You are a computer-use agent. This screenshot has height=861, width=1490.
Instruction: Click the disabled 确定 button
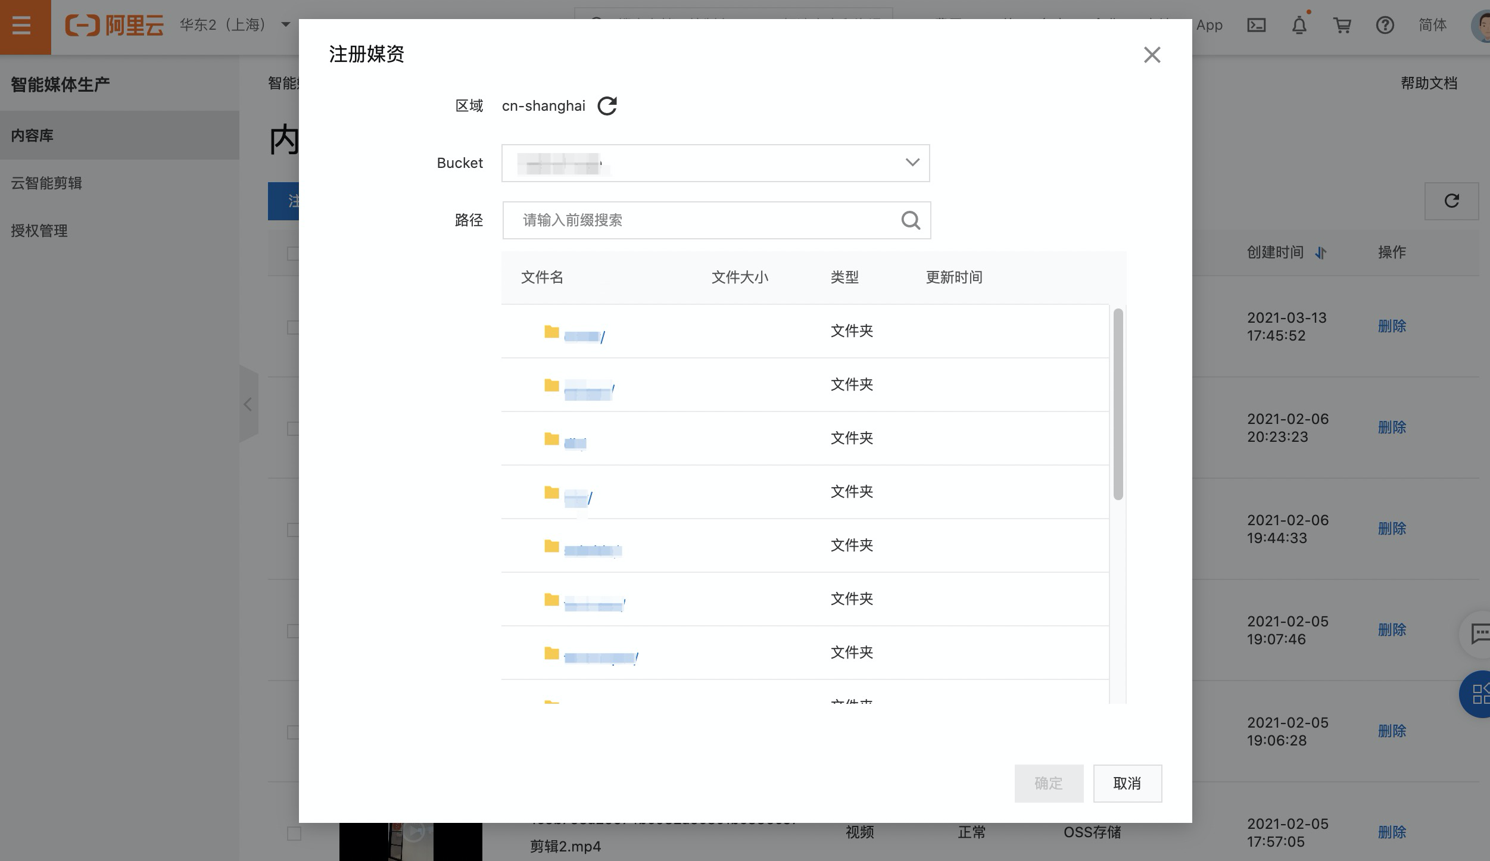coord(1049,783)
